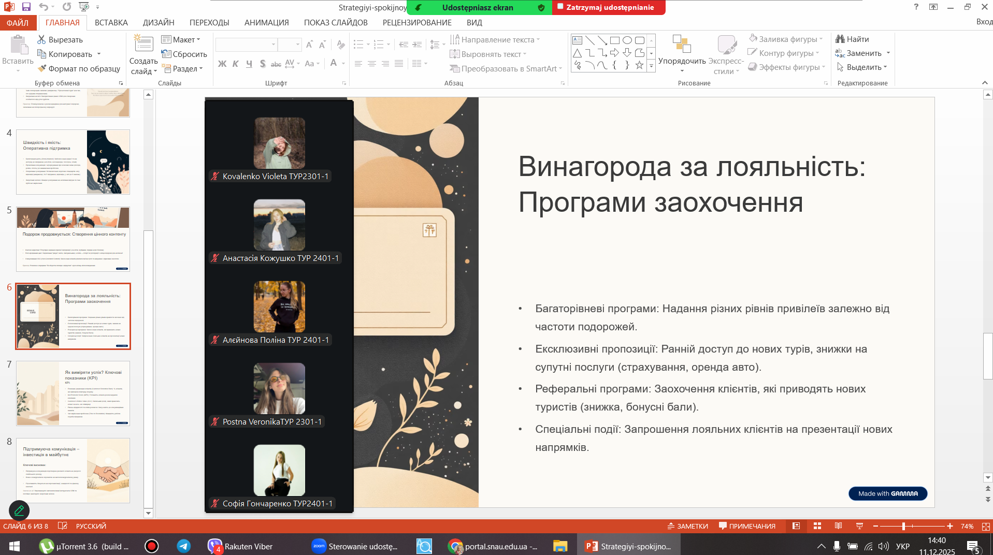Select the rectangle shape in shapes gallery
Image resolution: width=993 pixels, height=555 pixels.
615,40
